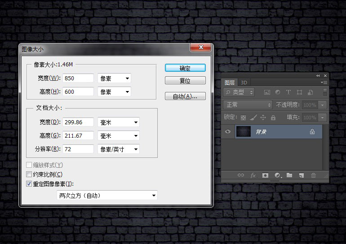Viewport: 346px width, 244px height.
Task: Open the pixel width unit dropdown
Action: point(114,78)
